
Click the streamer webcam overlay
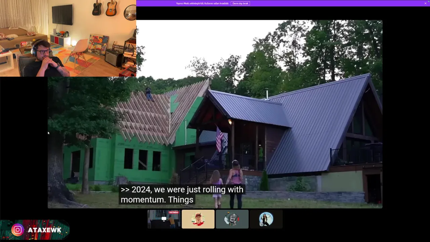pyautogui.click(x=68, y=38)
